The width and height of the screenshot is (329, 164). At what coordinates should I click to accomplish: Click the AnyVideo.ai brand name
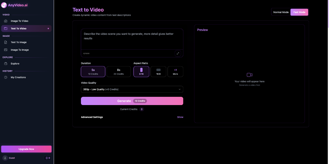point(18,5)
